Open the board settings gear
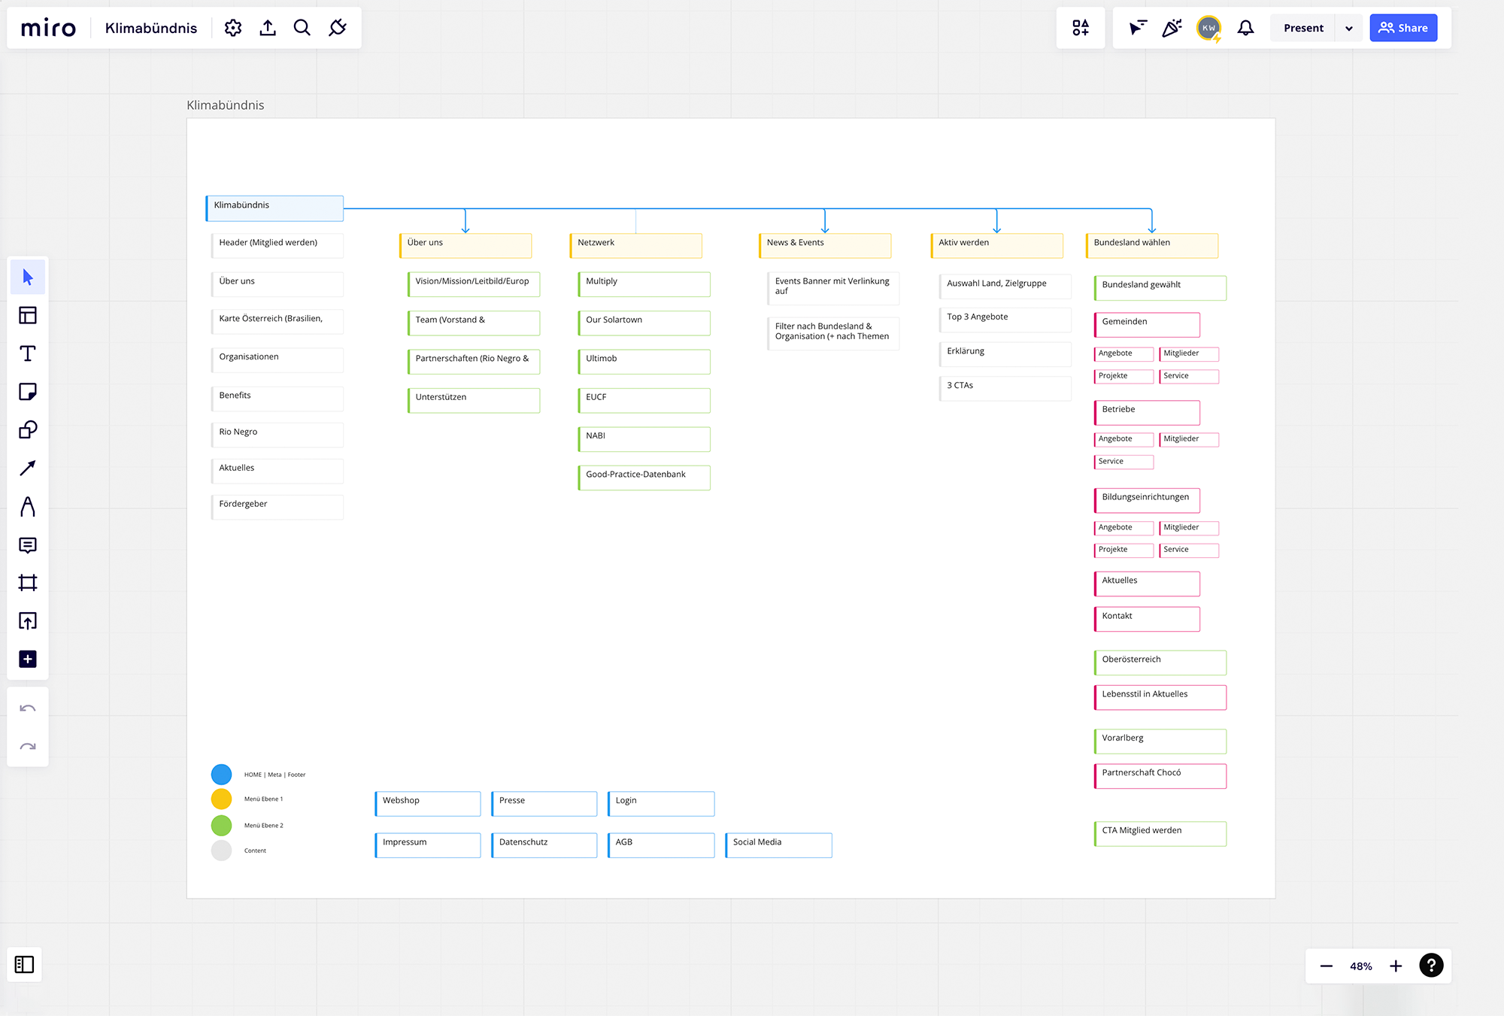This screenshot has height=1016, width=1504. point(233,27)
